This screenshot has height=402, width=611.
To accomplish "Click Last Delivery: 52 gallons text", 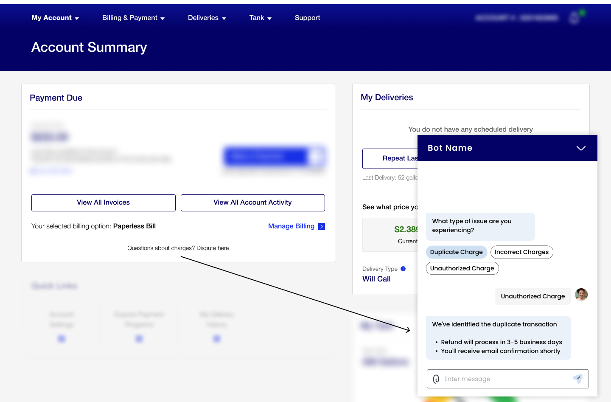I will click(x=390, y=177).
